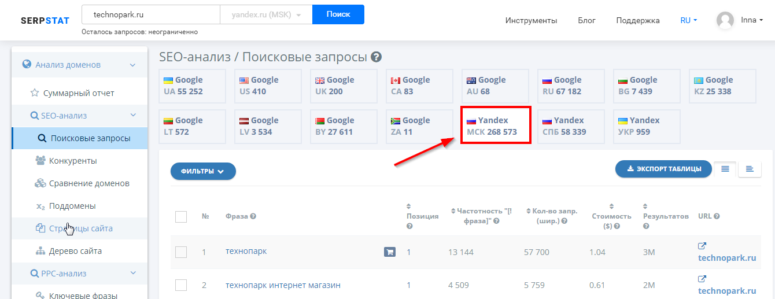Open the Блог link in header
The image size is (775, 299).
(586, 20)
